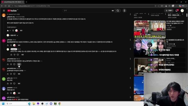188x106 pixels.
Task: Launch Chrome from the Windows taskbar
Action: [x=60, y=104]
